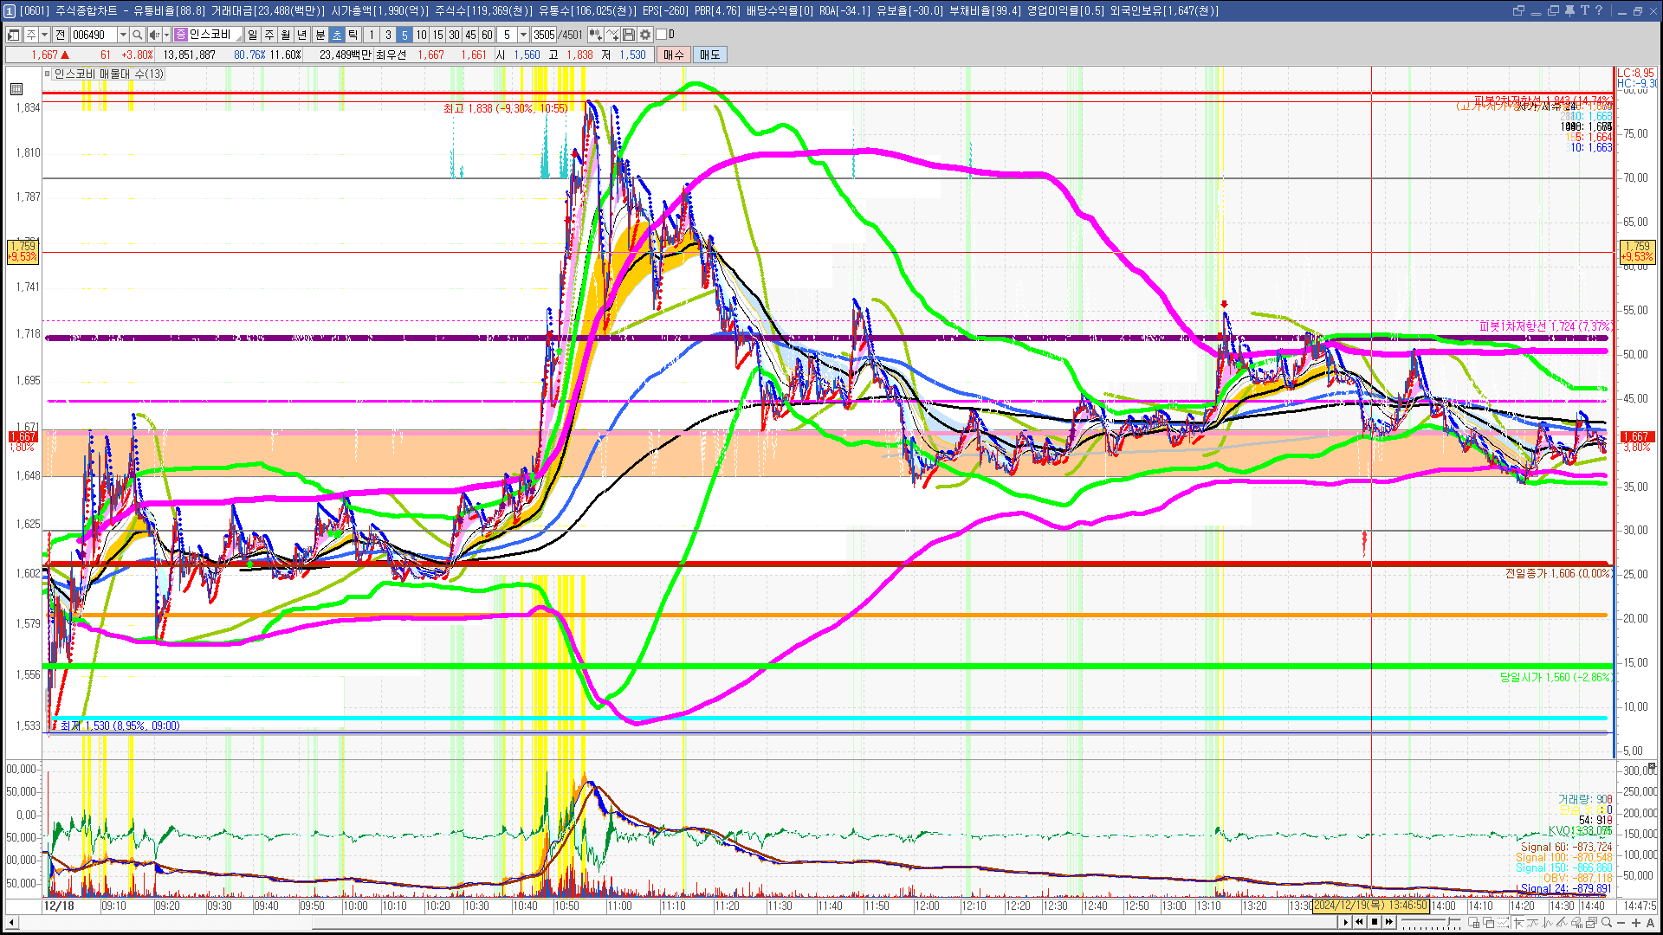Select the 10 interval tab
Screen dimensions: 1663x935
click(421, 35)
